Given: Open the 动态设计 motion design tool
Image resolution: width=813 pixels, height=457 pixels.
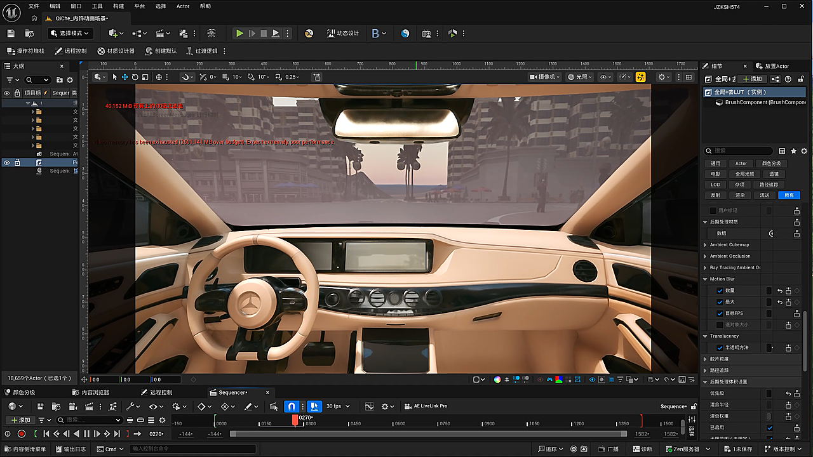Looking at the screenshot, I should pos(343,33).
